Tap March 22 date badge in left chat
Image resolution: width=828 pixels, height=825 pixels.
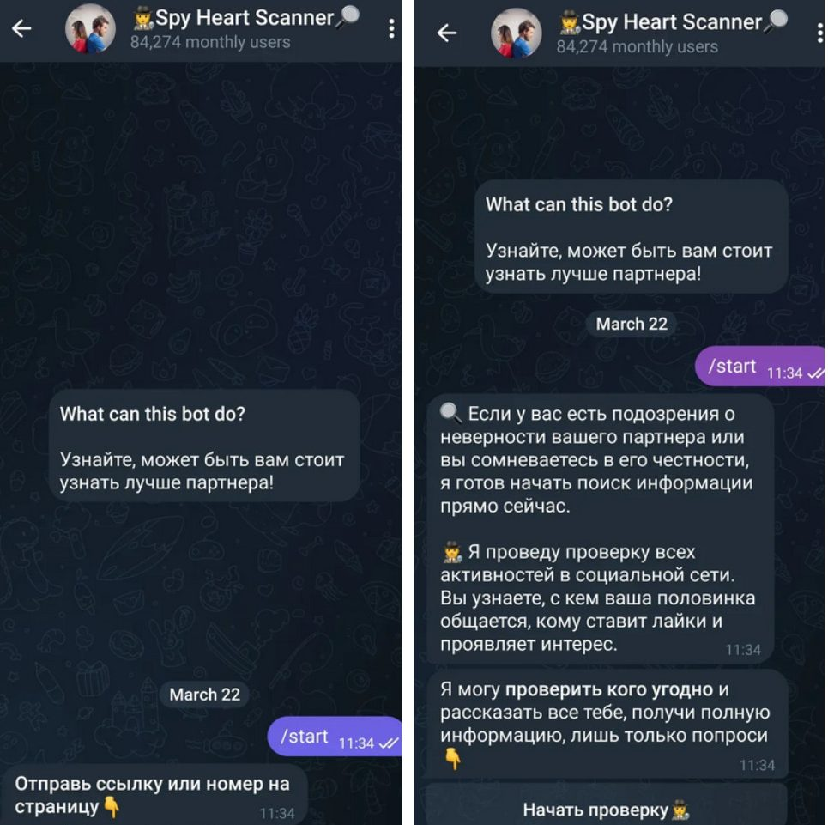point(204,695)
